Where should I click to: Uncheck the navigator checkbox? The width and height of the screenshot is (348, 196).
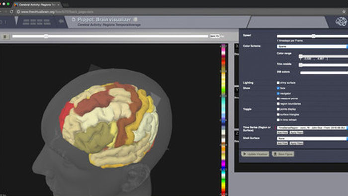[278, 93]
